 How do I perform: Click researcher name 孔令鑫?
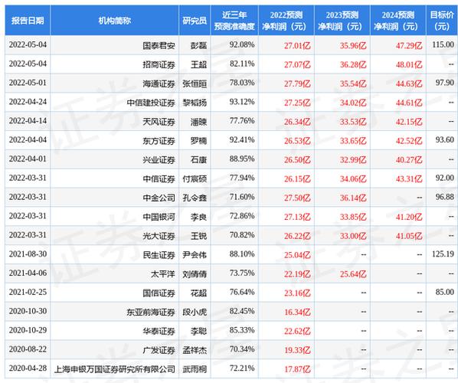(195, 198)
